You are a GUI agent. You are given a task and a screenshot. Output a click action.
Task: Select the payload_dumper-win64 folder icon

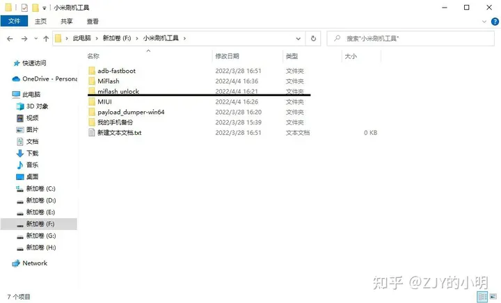pos(92,112)
